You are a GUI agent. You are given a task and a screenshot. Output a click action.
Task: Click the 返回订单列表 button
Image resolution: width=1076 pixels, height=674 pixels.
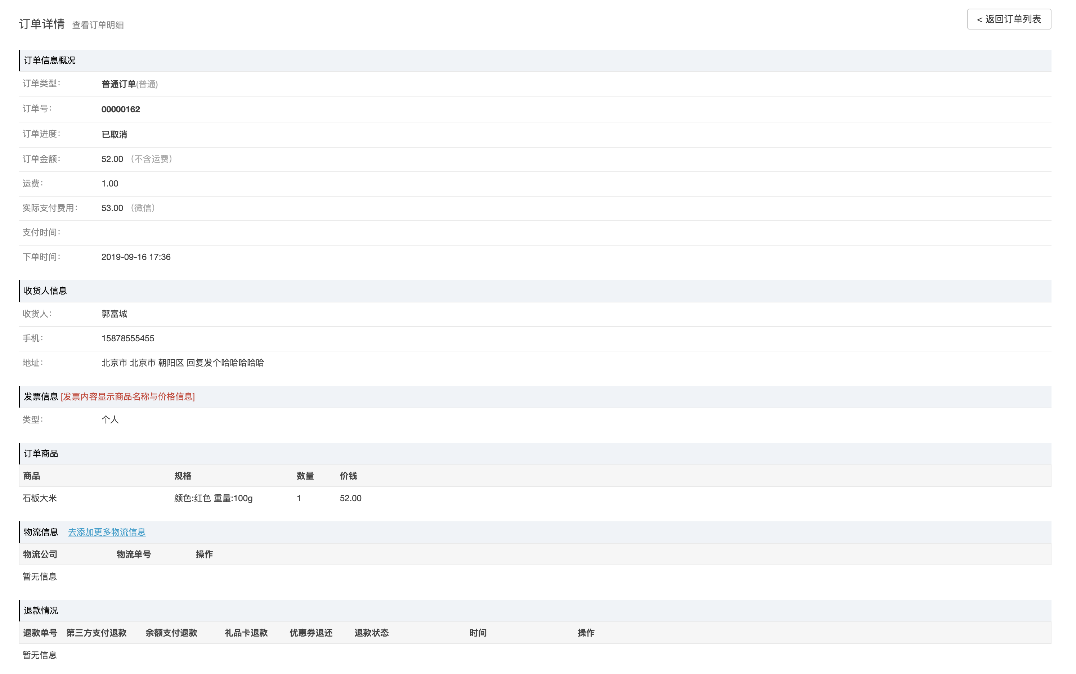point(1009,19)
